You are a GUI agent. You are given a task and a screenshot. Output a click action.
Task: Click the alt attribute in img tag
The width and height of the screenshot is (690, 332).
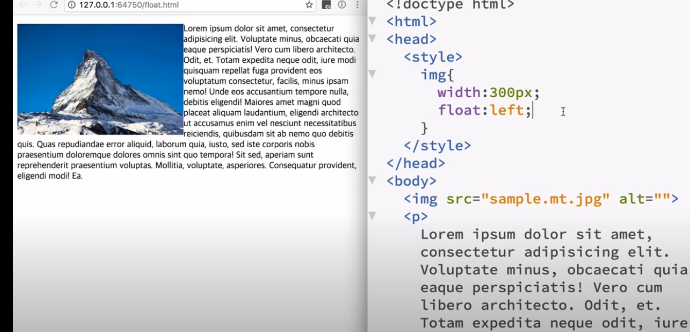point(631,199)
